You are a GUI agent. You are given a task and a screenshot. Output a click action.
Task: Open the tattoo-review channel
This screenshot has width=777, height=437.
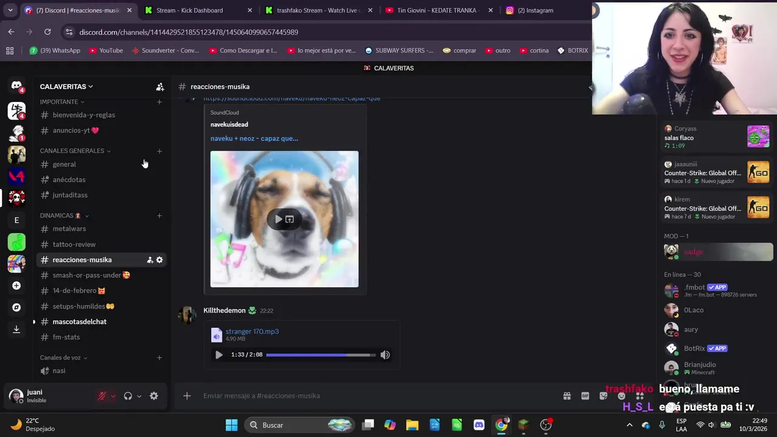click(x=100, y=244)
